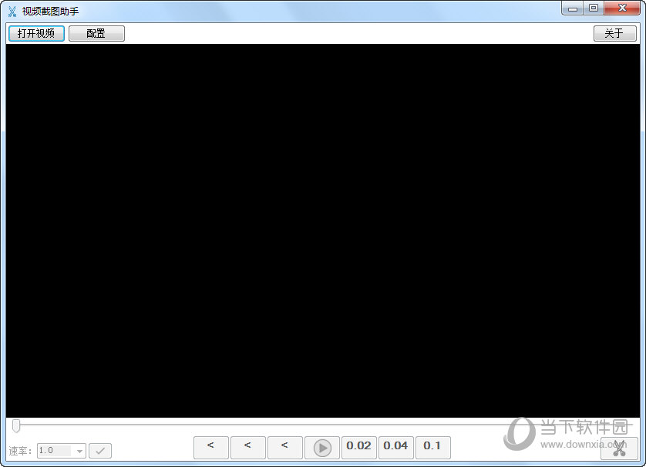Click the leftmost '<' step-back button
This screenshot has height=467, width=646.
[211, 448]
